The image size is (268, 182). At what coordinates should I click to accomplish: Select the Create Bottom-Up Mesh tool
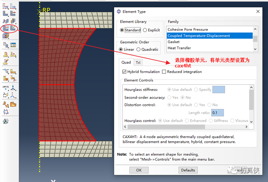pyautogui.click(x=6, y=36)
